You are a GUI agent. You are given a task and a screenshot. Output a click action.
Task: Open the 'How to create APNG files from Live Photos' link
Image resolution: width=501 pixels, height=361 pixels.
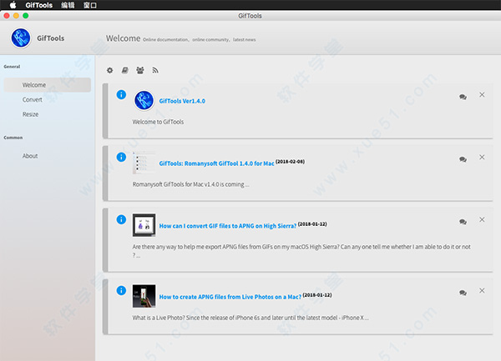(230, 297)
